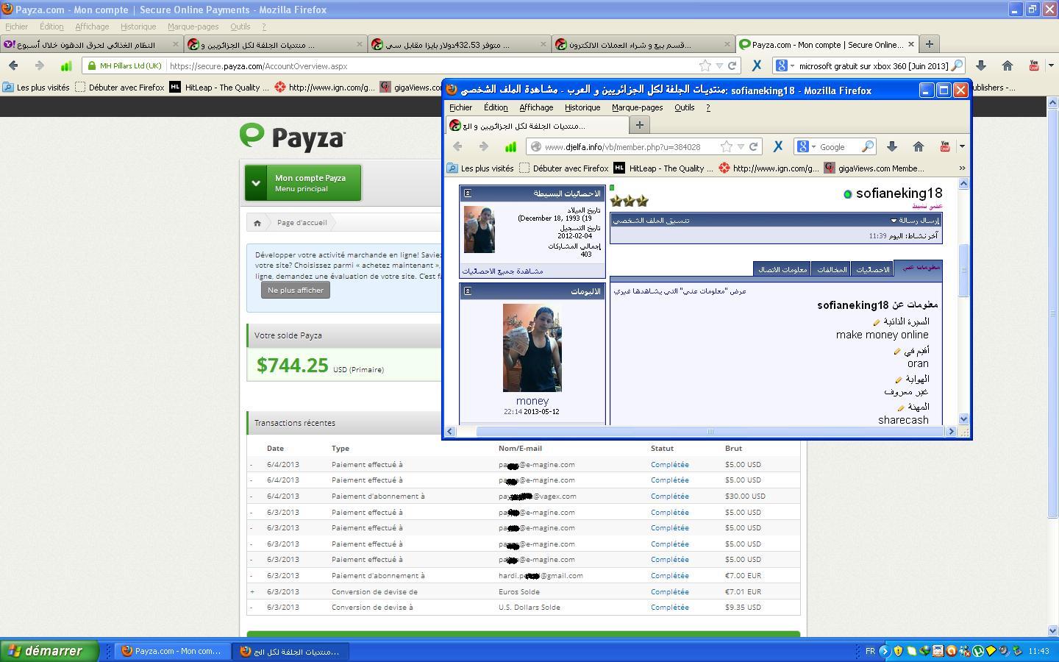Click horizontal scrollbar in djelfa window
1059x662 pixels.
(710, 432)
